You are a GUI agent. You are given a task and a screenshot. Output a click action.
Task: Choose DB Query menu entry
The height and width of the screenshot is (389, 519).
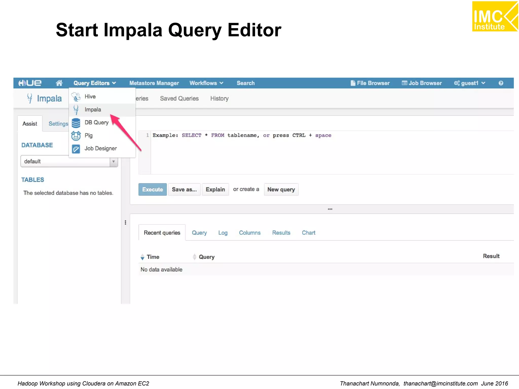pyautogui.click(x=102, y=123)
